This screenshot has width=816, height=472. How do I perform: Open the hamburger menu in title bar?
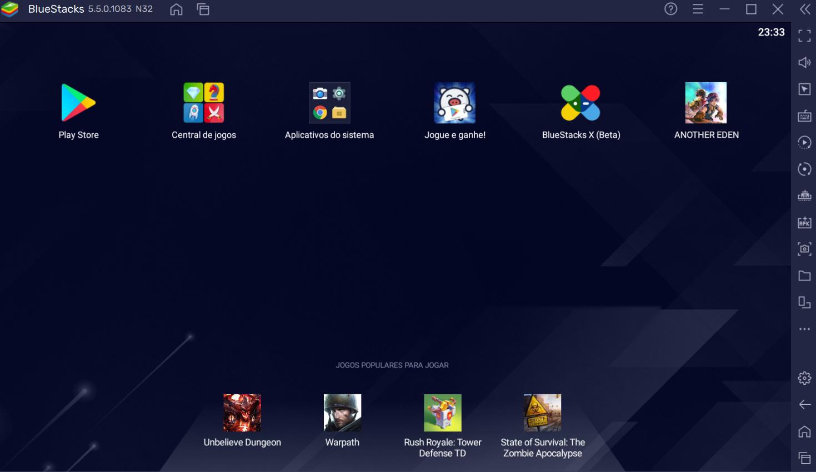pos(698,9)
